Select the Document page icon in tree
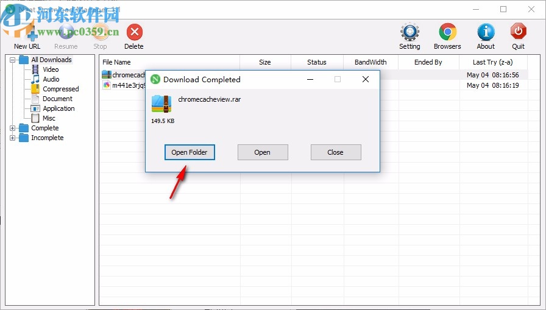The image size is (546, 310). click(x=35, y=99)
